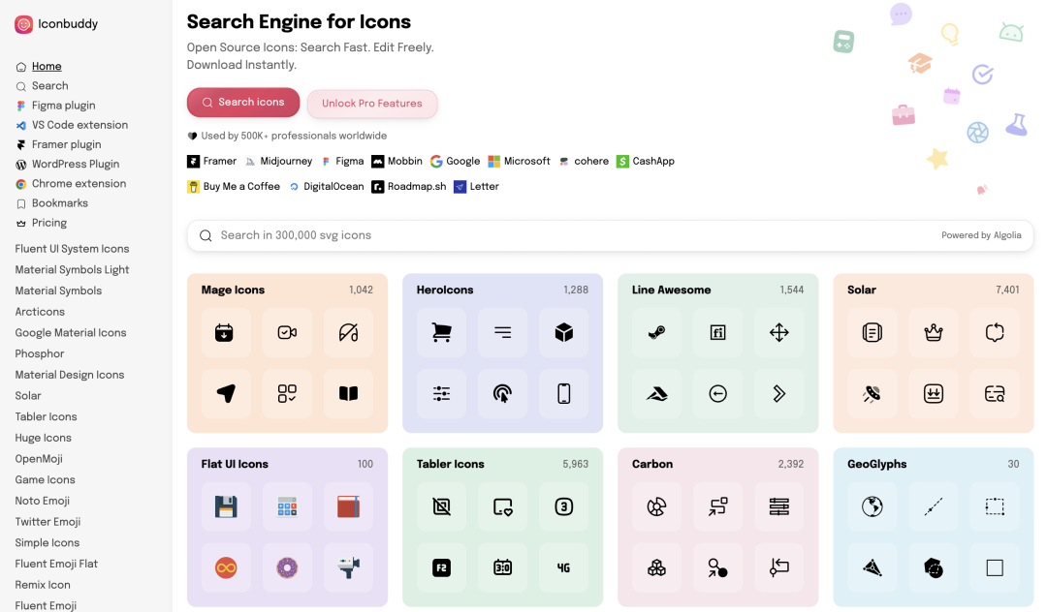Click Unlock Pro Features button

tap(372, 104)
